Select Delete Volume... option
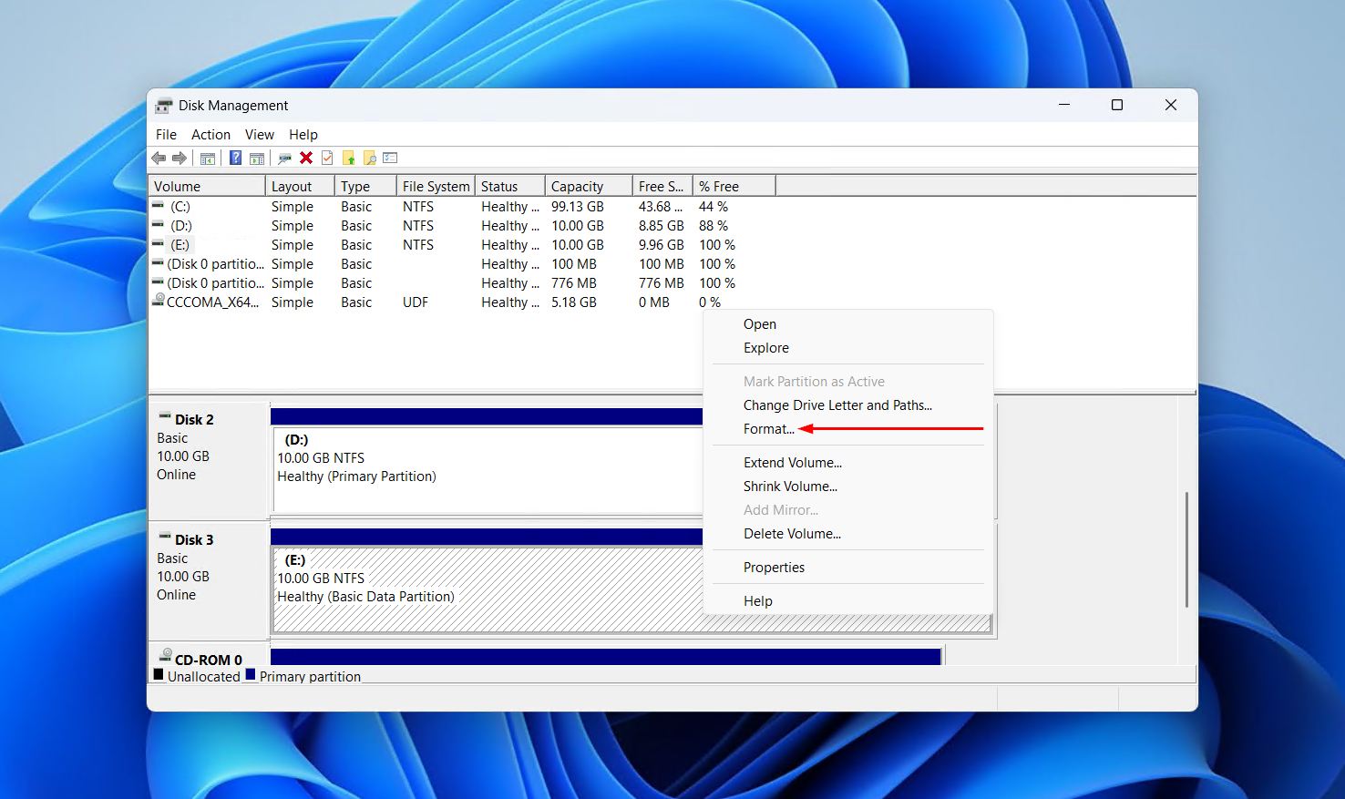 [x=847, y=534]
